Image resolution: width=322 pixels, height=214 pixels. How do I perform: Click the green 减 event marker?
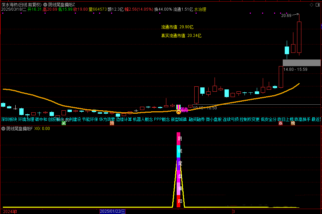pyautogui.click(x=64, y=123)
